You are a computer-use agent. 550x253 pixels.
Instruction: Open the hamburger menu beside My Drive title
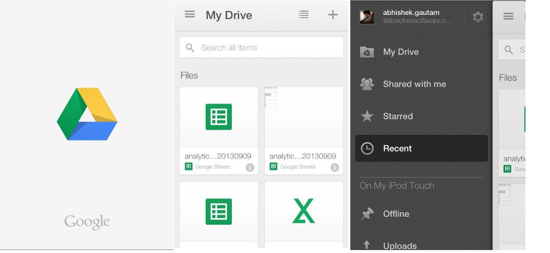(x=190, y=15)
